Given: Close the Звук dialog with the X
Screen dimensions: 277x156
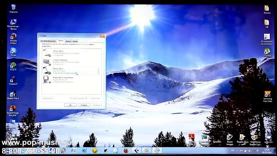Looking at the screenshot, I should coord(102,36).
